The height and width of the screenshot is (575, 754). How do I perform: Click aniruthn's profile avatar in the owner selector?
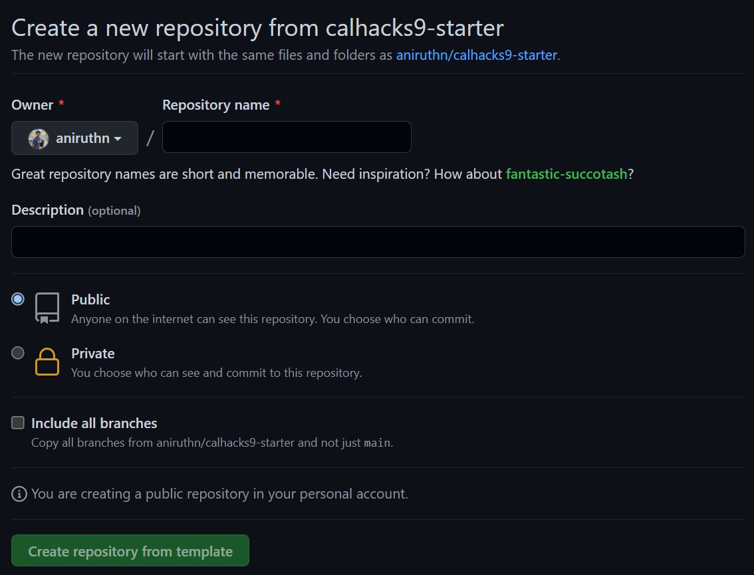tap(38, 138)
